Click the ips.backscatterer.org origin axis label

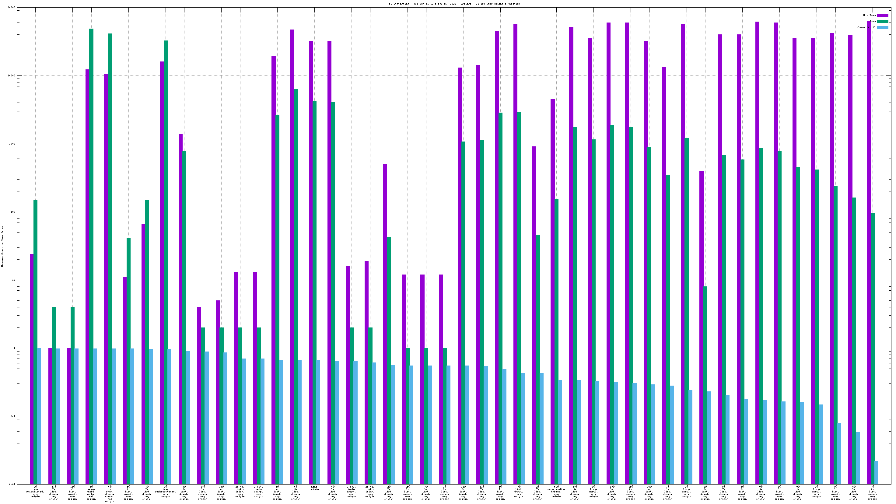tap(166, 492)
